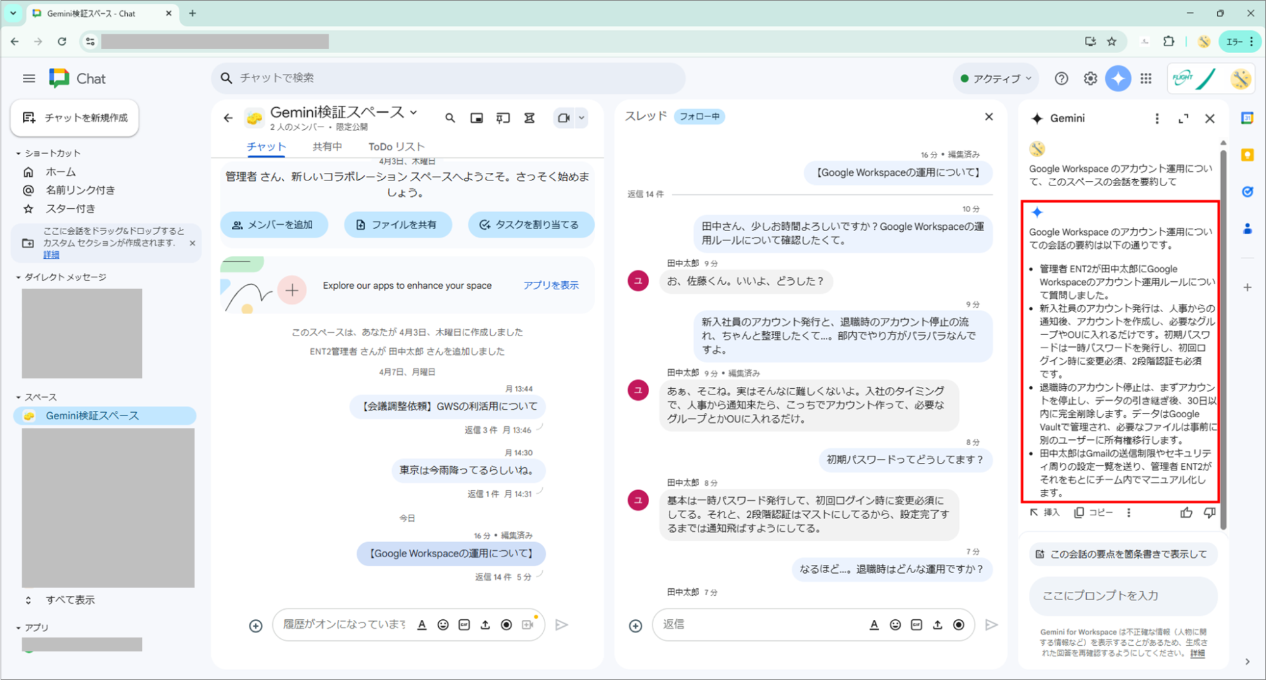Open Google Keep in side panel
Screen dimensions: 1266x680
coord(1247,155)
